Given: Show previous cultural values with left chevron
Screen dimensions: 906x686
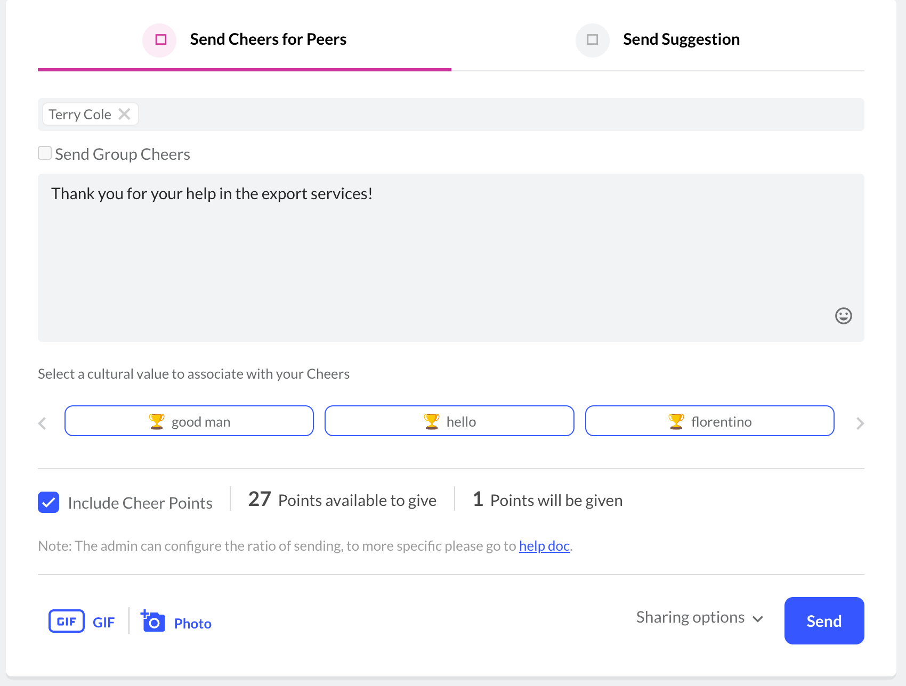Looking at the screenshot, I should pos(43,423).
